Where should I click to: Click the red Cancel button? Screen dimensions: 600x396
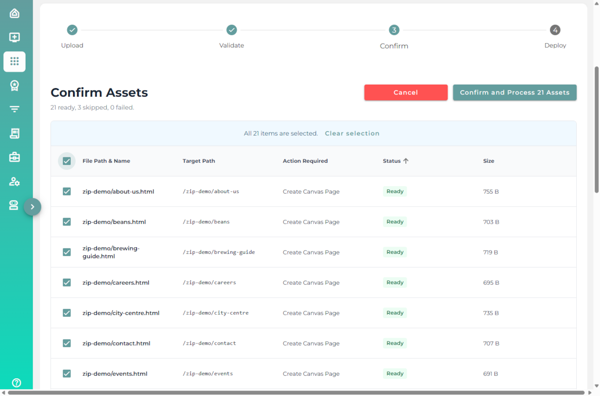[x=406, y=93]
